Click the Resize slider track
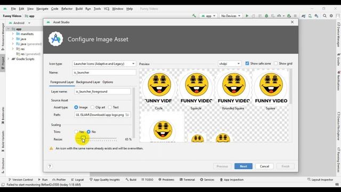Image resolution: width=341 pixels, height=192 pixels. point(97,139)
